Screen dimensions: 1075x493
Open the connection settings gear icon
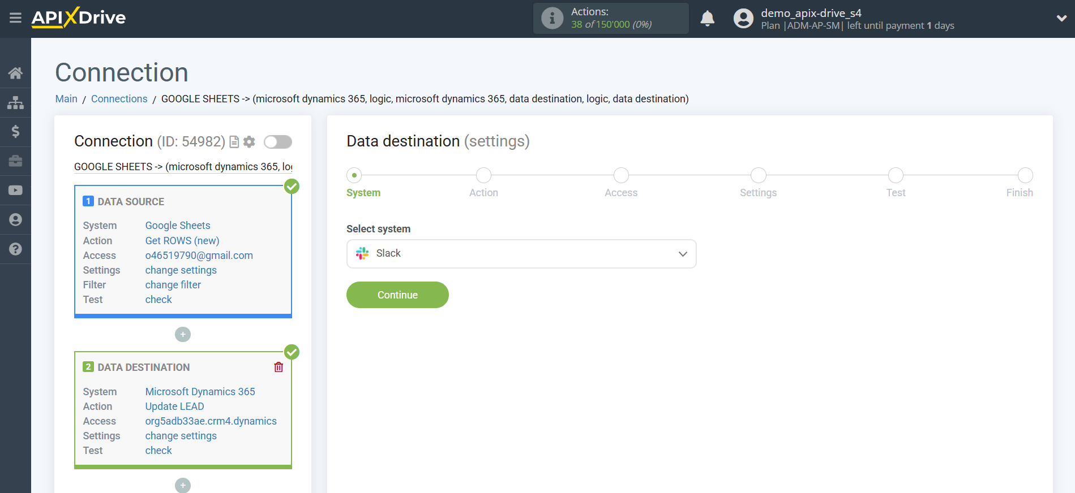(x=249, y=142)
